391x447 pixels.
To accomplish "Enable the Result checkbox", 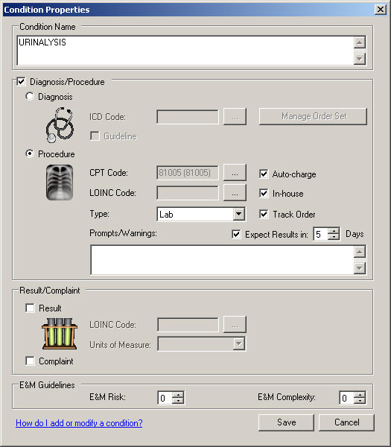I will click(x=30, y=308).
